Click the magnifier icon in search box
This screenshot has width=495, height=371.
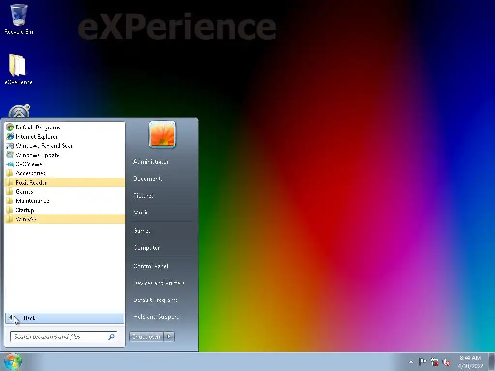pos(111,337)
